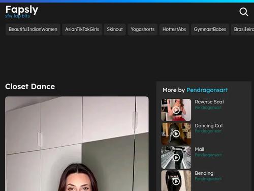Click the sfw fap bits tagline
This screenshot has height=191, width=254.
[17, 16]
